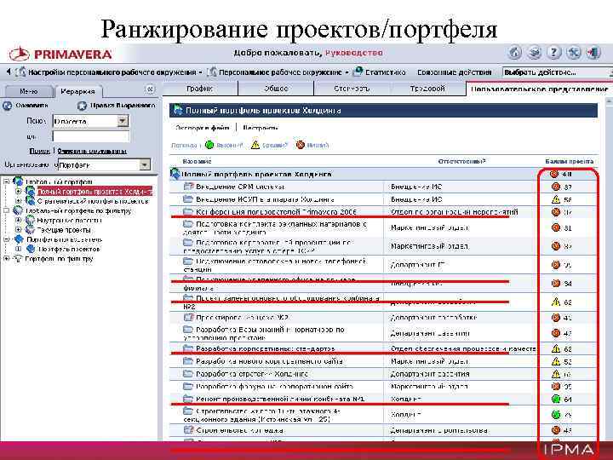Expand Стратегический портфель проектов tree node
613x460 pixels.
point(18,201)
